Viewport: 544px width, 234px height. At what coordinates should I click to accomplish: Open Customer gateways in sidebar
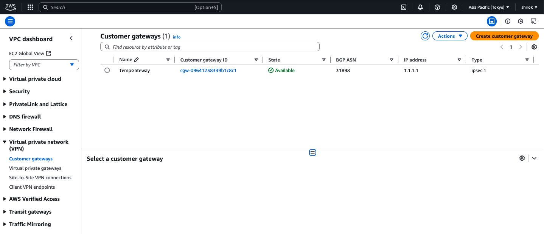31,159
